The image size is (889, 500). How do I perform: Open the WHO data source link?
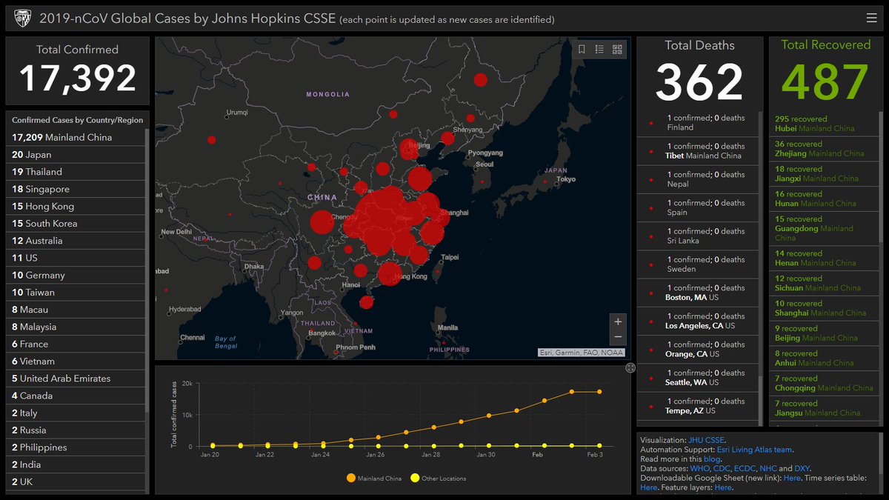702,469
